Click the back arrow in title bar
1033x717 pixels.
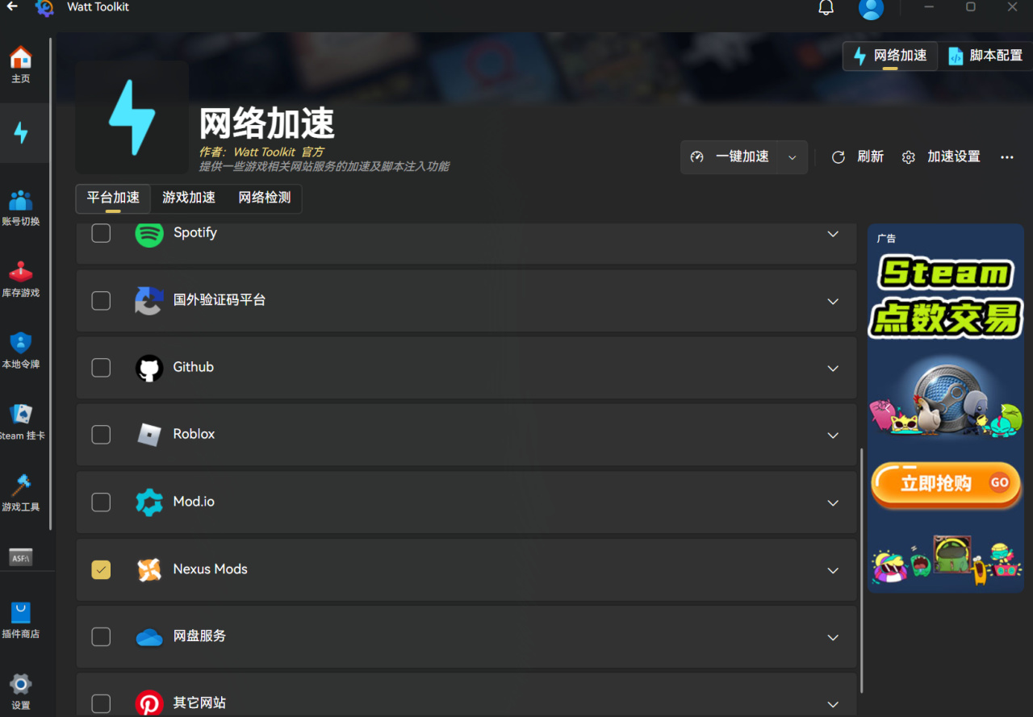click(12, 6)
